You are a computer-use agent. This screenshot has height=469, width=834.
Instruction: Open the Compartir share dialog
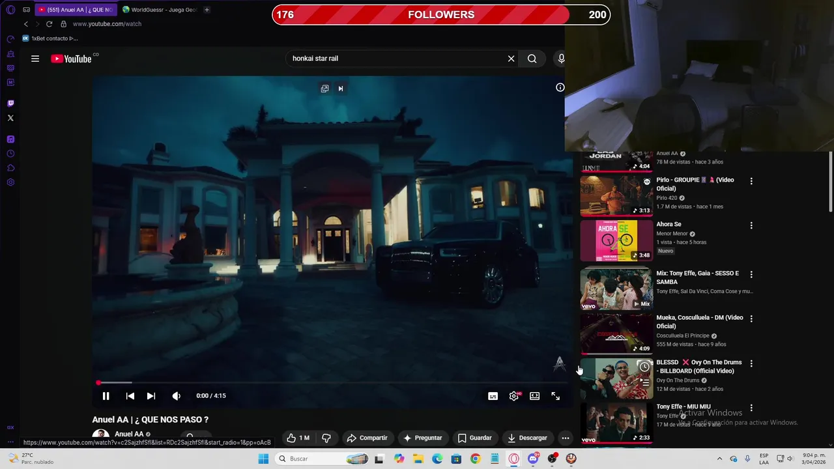[x=367, y=438]
